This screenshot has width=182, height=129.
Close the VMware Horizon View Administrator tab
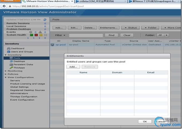72,1
